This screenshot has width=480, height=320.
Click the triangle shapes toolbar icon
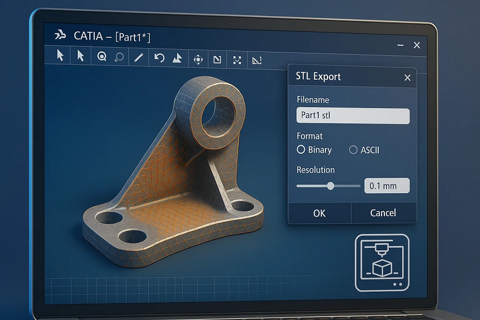tap(177, 58)
